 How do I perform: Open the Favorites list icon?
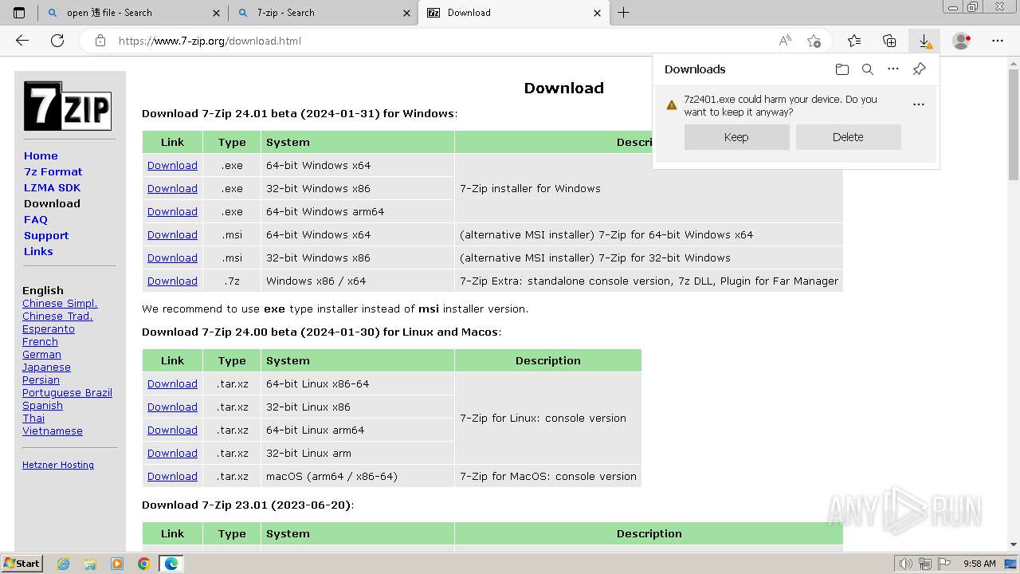tap(854, 41)
